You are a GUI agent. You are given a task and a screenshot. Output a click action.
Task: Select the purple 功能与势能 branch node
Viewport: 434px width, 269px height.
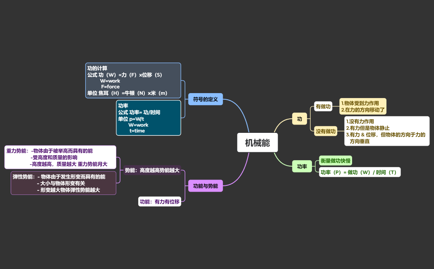(205, 186)
